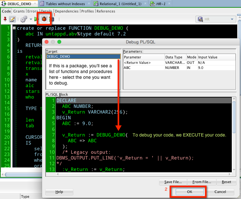This screenshot has width=241, height=199.
Task: Click the Input Value column header
Action: [216, 57]
